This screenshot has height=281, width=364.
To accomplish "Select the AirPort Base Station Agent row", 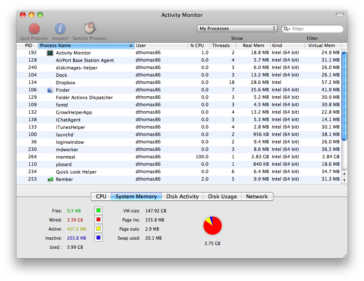I will [x=179, y=60].
